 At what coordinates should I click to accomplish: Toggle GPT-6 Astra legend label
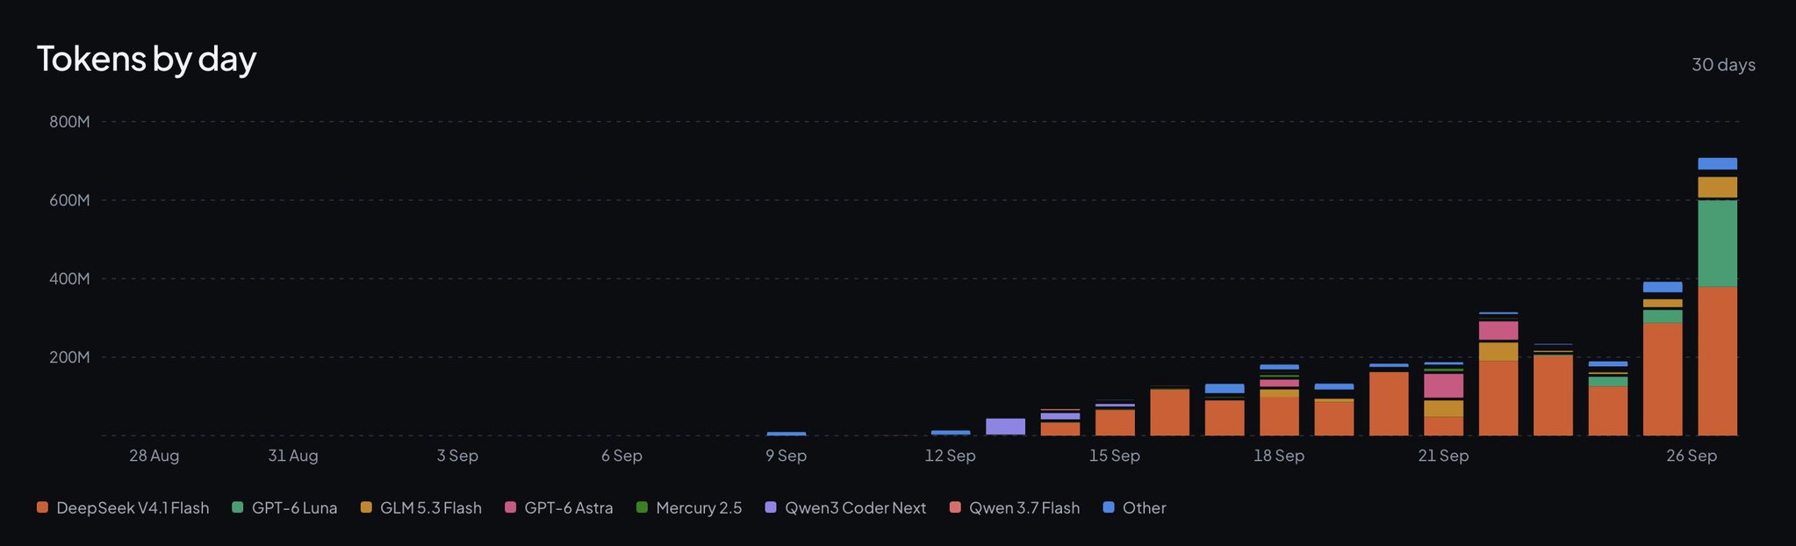[568, 507]
